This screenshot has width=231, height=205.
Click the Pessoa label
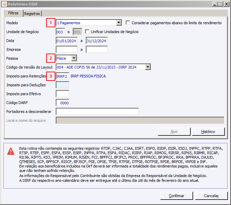pyautogui.click(x=12, y=58)
